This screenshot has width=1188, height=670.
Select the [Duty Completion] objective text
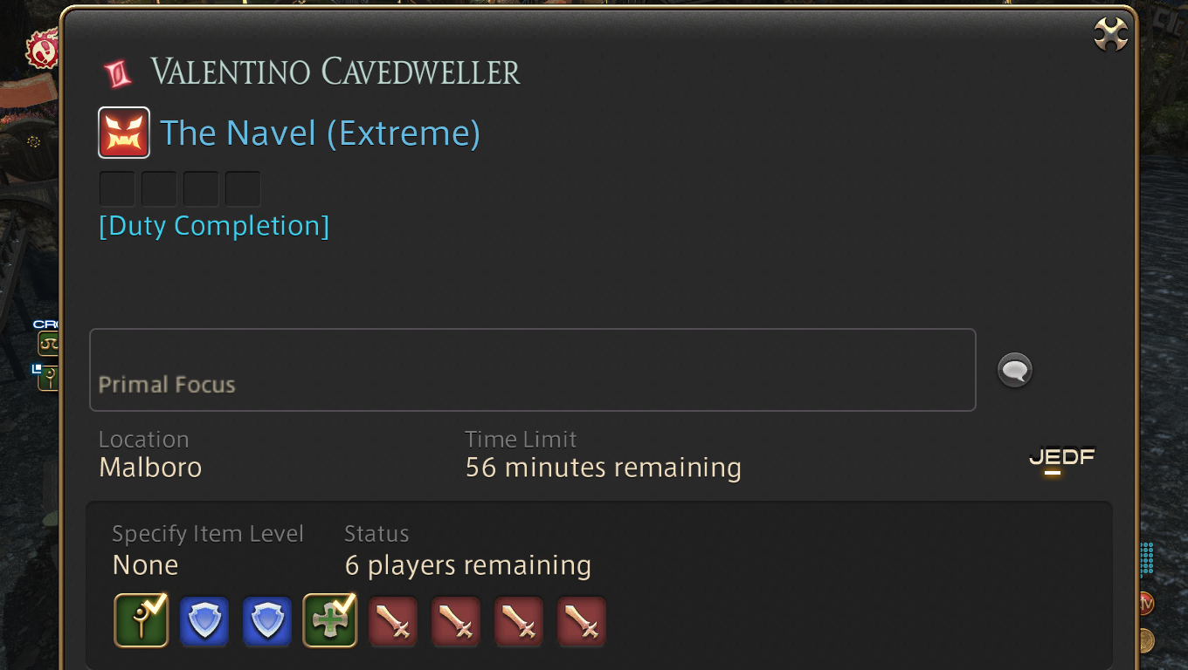214,226
